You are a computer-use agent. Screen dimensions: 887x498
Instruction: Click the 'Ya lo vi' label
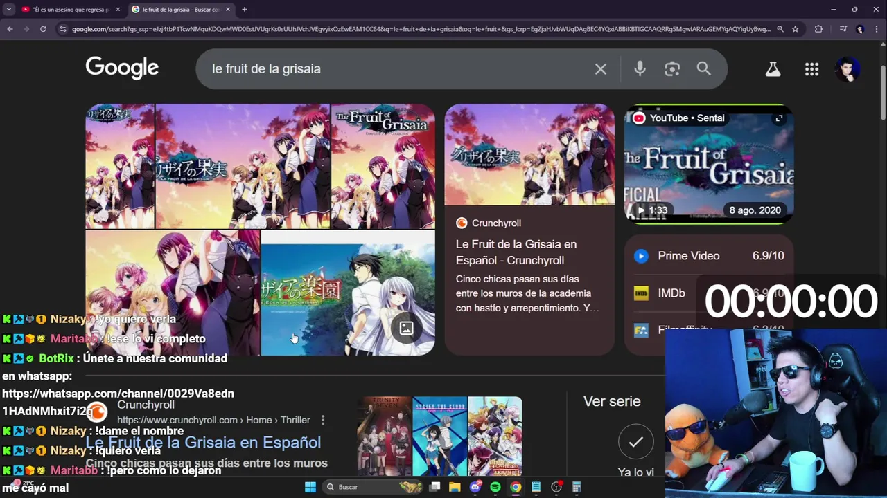tap(635, 472)
